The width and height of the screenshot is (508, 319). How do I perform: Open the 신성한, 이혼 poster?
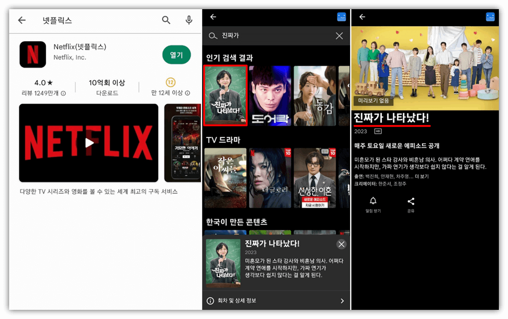[x=314, y=178]
